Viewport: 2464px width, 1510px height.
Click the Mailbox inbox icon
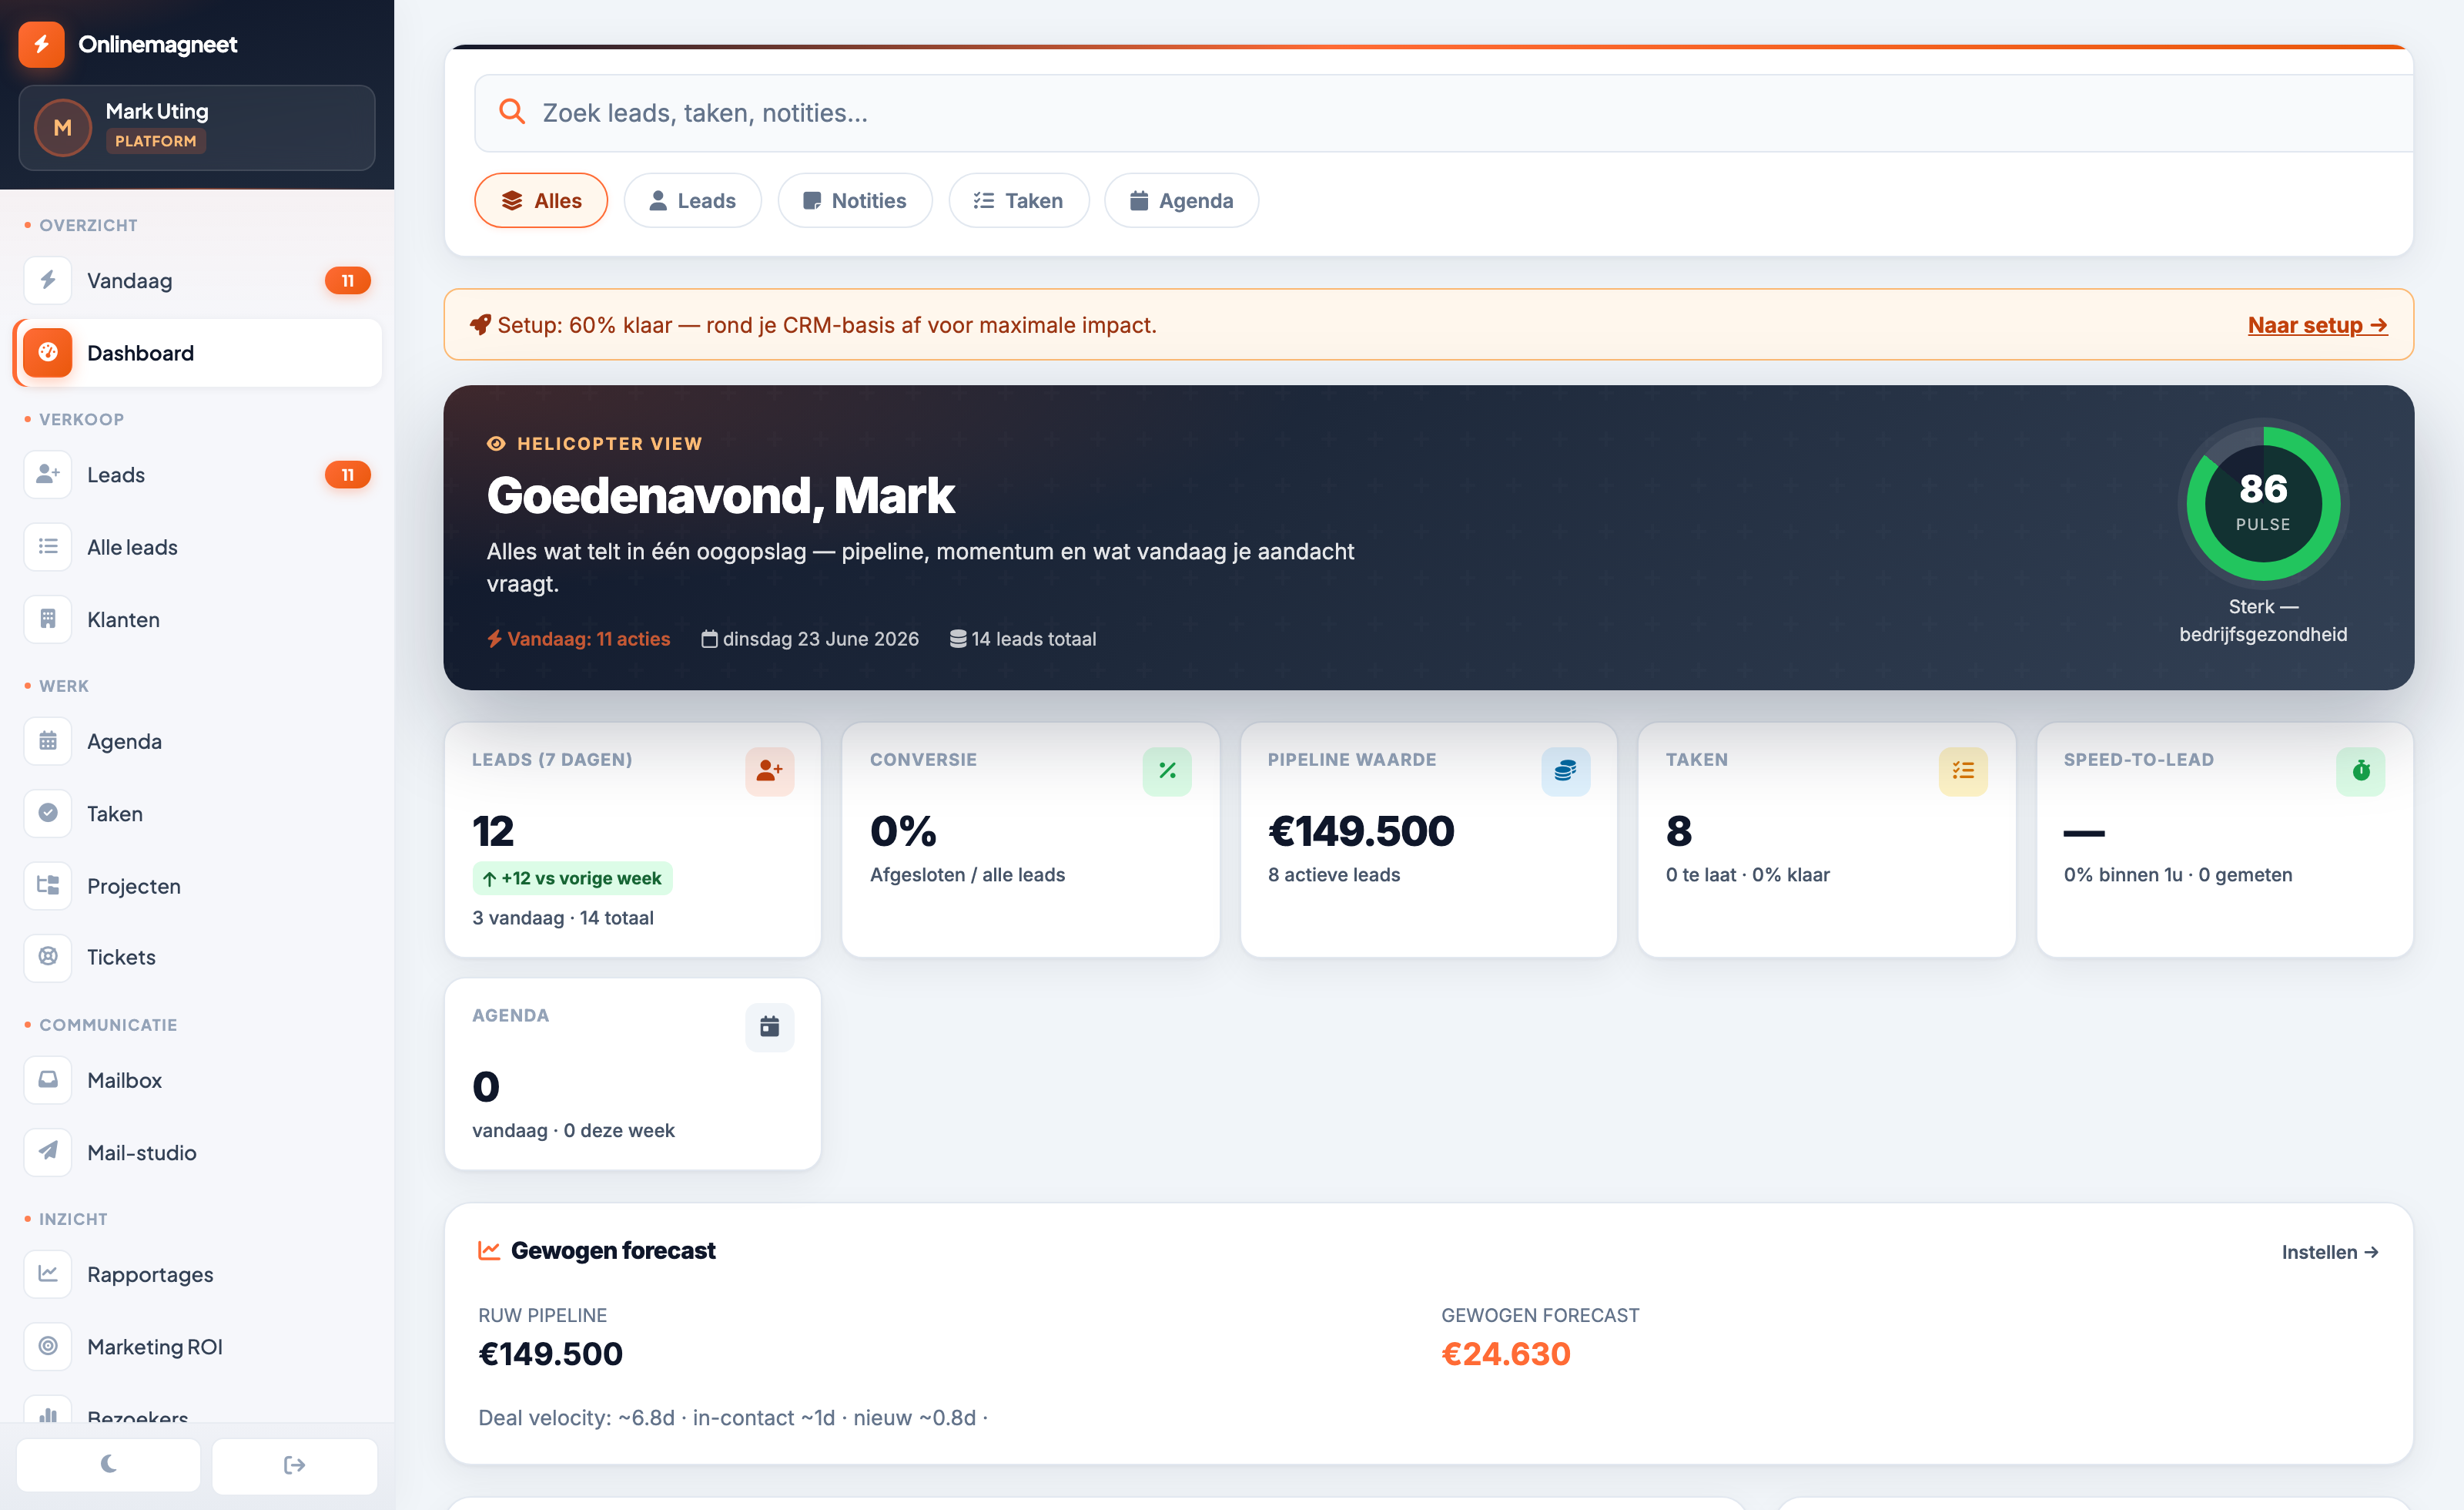pyautogui.click(x=47, y=1079)
